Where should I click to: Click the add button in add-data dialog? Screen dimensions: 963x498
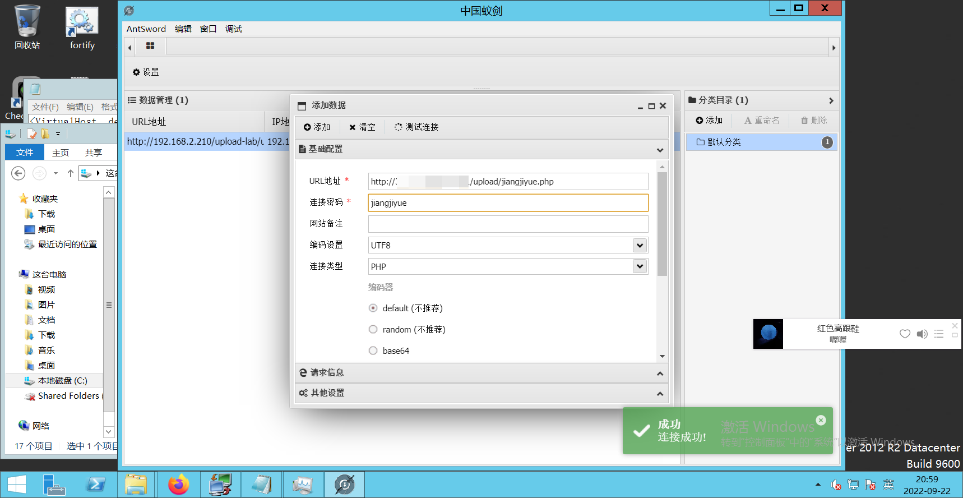pyautogui.click(x=317, y=127)
